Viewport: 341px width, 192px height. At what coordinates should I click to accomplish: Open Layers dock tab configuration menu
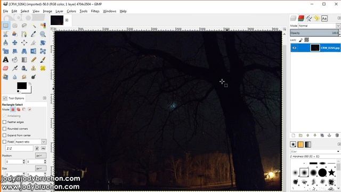pos(339,18)
